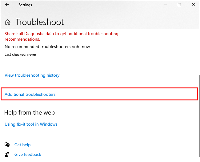Click the Help from the web heading
This screenshot has height=162, width=200.
tap(30, 112)
